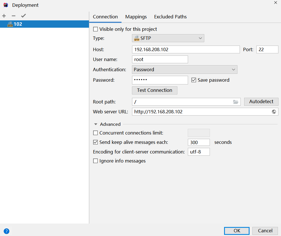Viewport: 281px width, 236px height.
Task: Collapse the Advanced section
Action: 96,124
